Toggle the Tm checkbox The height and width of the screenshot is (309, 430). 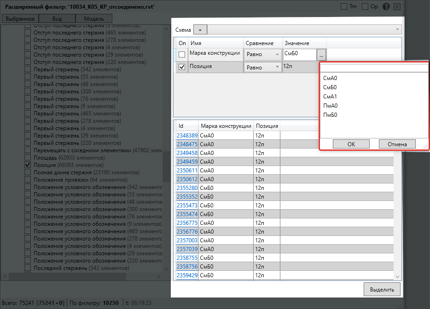point(344,6)
